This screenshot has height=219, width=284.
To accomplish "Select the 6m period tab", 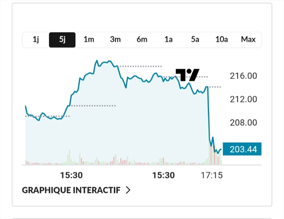I will pos(142,39).
